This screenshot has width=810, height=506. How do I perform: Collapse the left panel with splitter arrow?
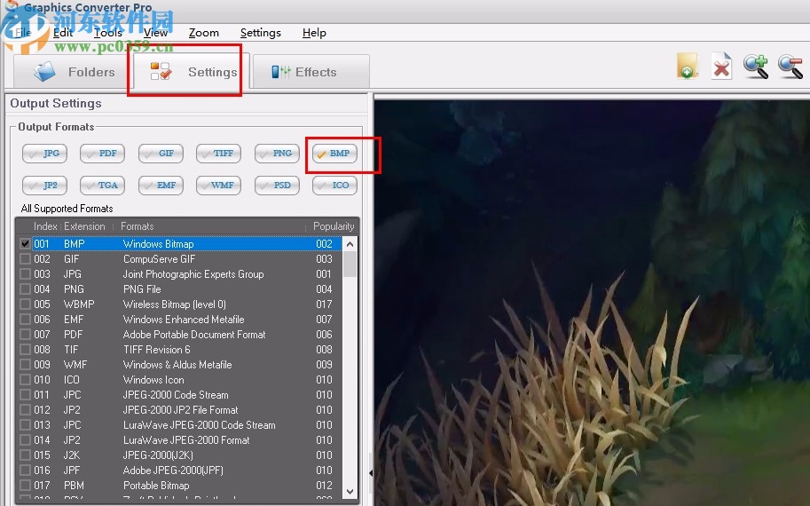point(371,473)
